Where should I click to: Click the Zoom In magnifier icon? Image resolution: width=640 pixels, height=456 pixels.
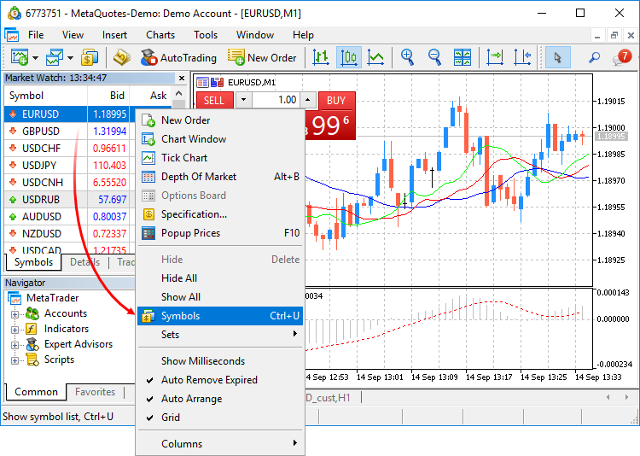click(407, 57)
